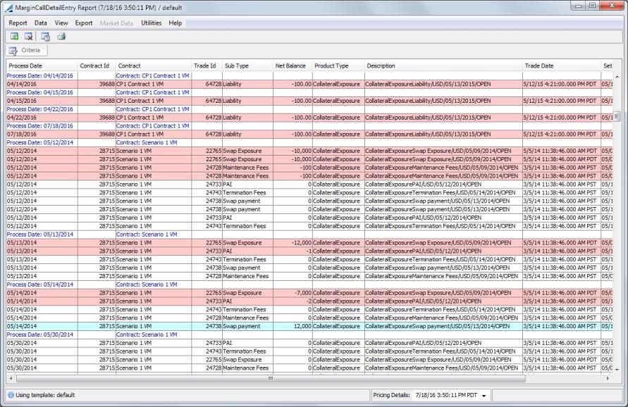Click the -2 Net Balance cell for PAI
The width and height of the screenshot is (628, 407).
(x=292, y=301)
